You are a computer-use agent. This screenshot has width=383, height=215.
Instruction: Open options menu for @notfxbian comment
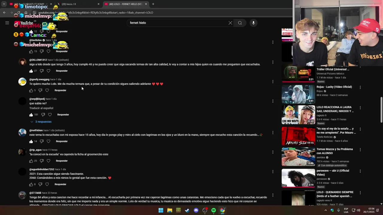[x=273, y=133]
